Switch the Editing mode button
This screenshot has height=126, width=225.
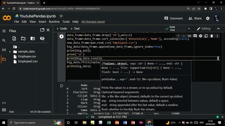tap(204, 29)
